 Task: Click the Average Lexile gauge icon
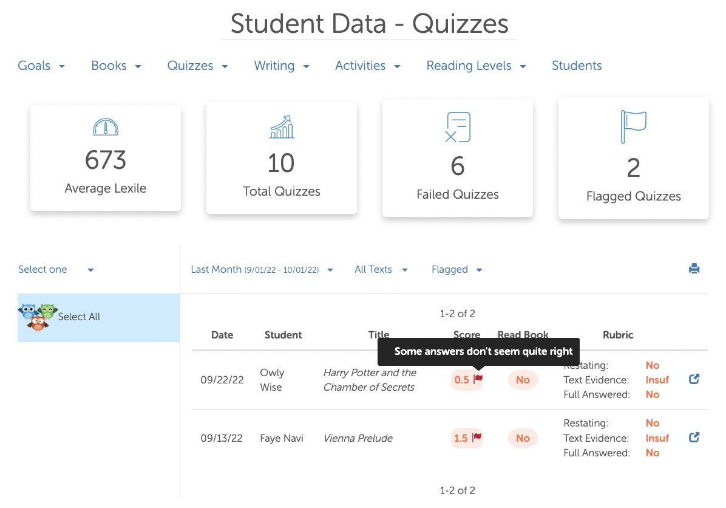pyautogui.click(x=106, y=127)
